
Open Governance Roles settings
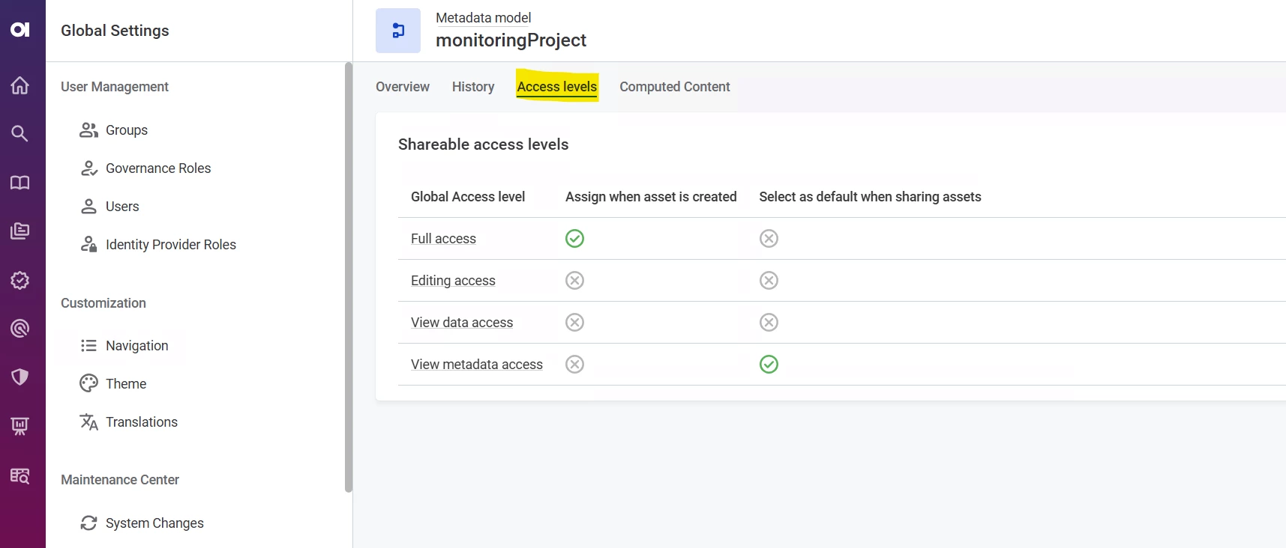157,168
